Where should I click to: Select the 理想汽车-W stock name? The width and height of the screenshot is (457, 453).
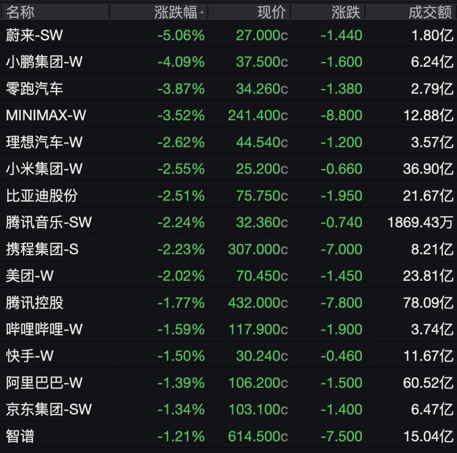44,142
